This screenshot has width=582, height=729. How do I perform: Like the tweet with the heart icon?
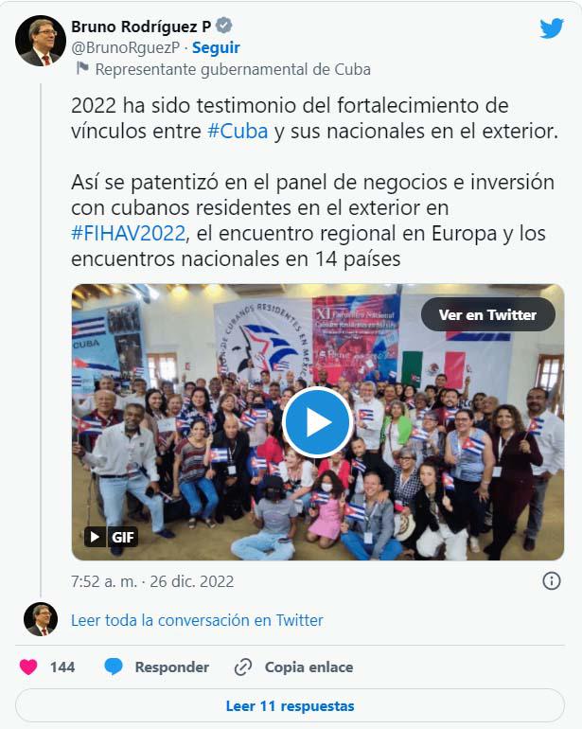[28, 667]
